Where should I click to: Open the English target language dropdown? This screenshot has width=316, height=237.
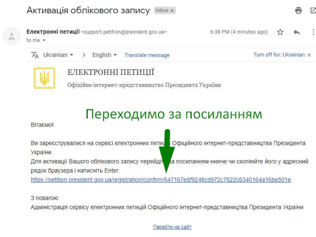click(x=104, y=55)
